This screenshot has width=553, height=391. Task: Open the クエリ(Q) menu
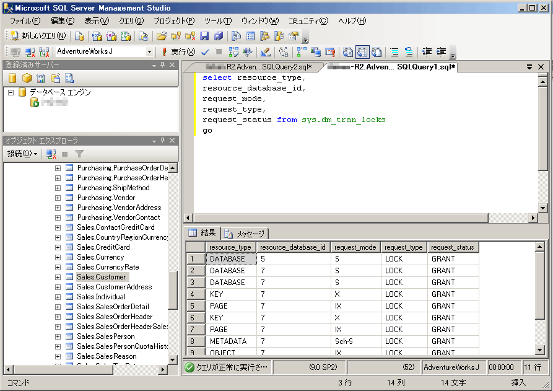click(x=131, y=21)
